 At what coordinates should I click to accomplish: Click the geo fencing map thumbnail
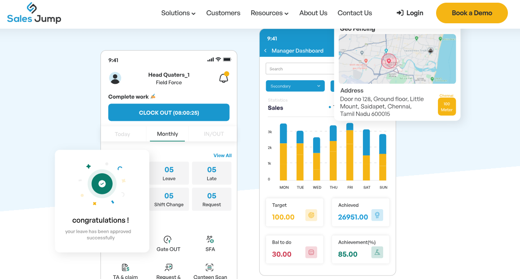(397, 59)
